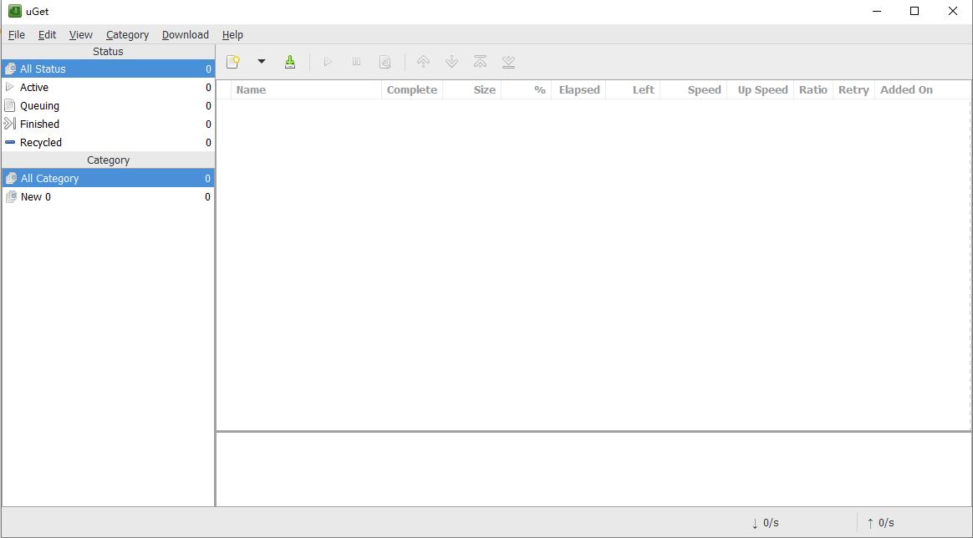The image size is (973, 538).
Task: Open the Category menu
Action: pyautogui.click(x=127, y=34)
